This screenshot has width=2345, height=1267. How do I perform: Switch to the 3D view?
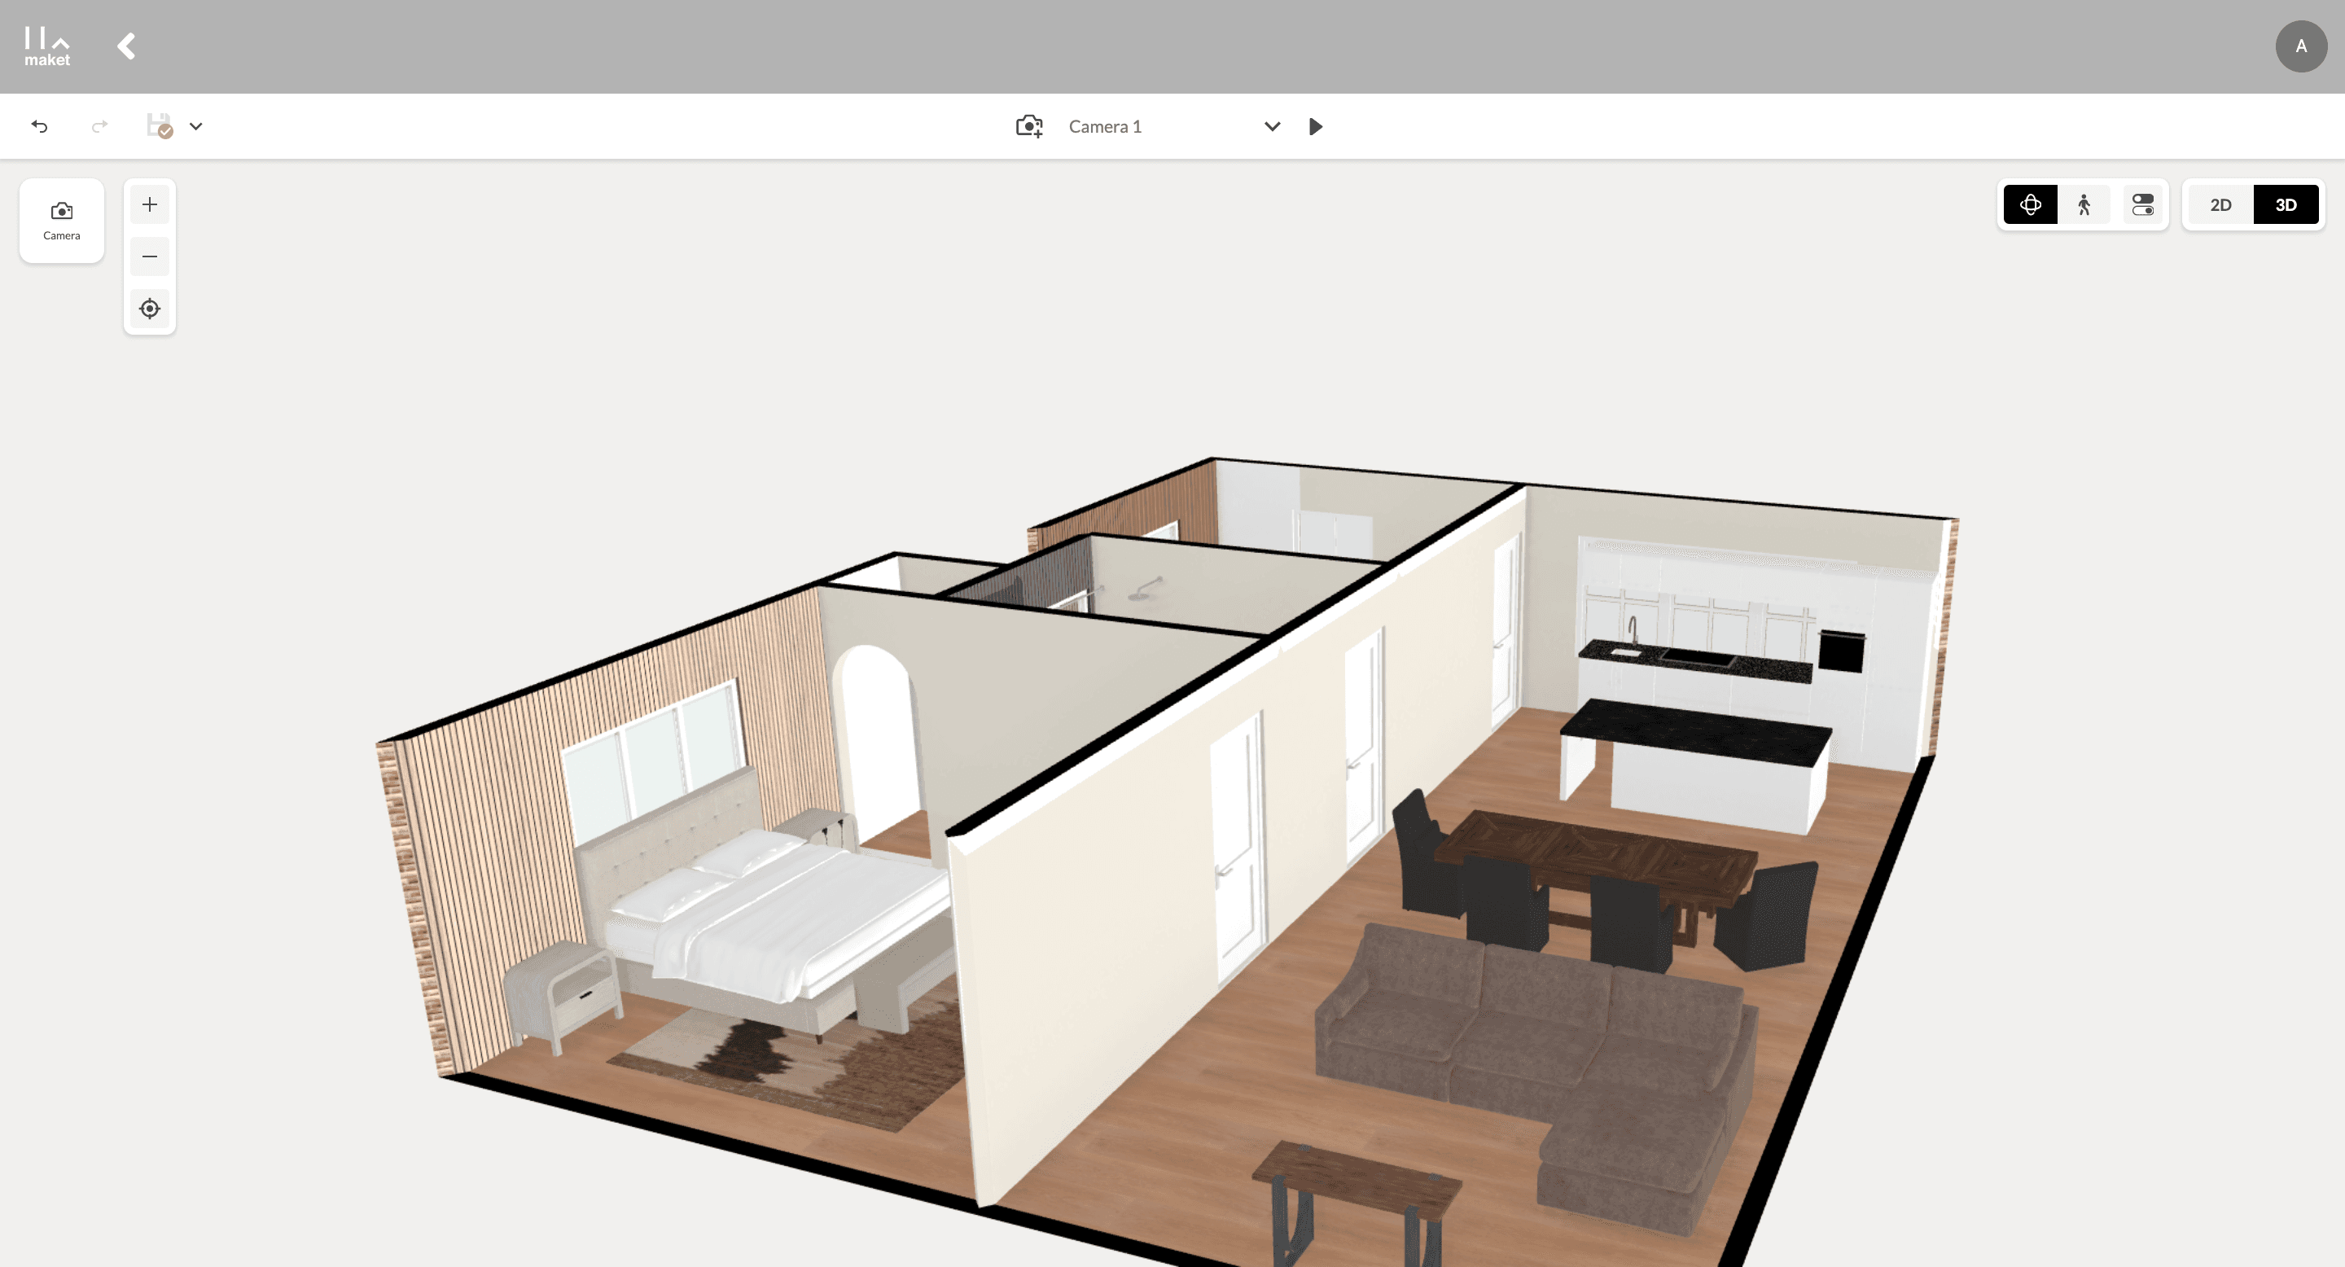(x=2286, y=205)
